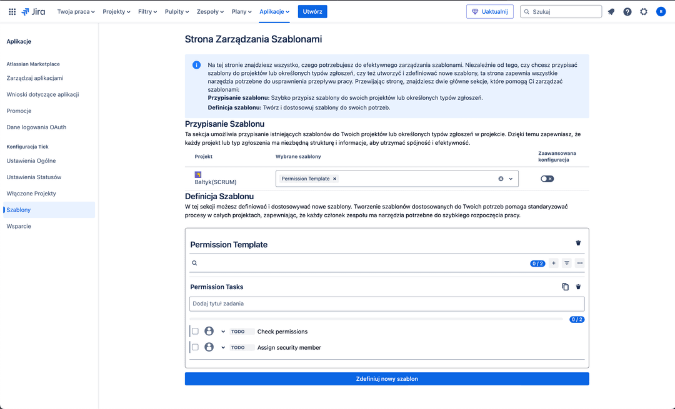This screenshot has width=675, height=409.
Task: Open the three-dots more options menu
Action: click(x=580, y=263)
